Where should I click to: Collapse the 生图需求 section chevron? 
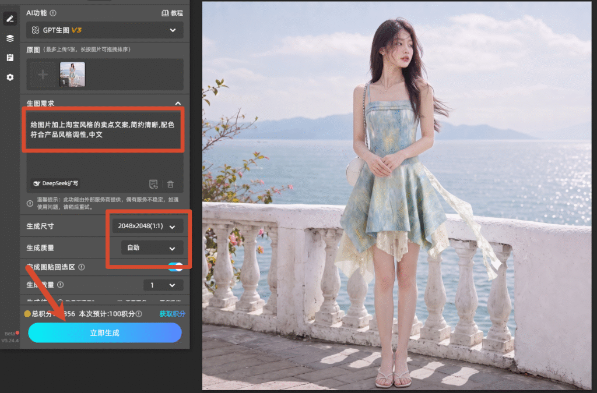coord(178,104)
